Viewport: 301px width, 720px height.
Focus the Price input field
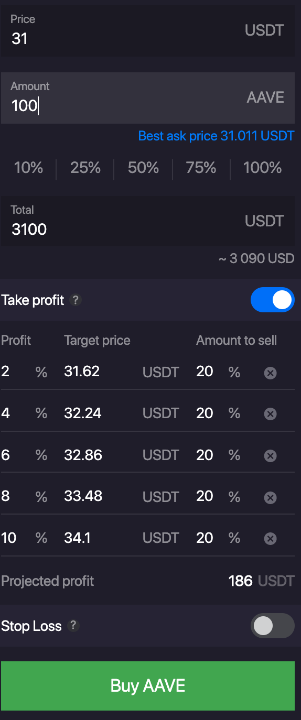(x=148, y=31)
